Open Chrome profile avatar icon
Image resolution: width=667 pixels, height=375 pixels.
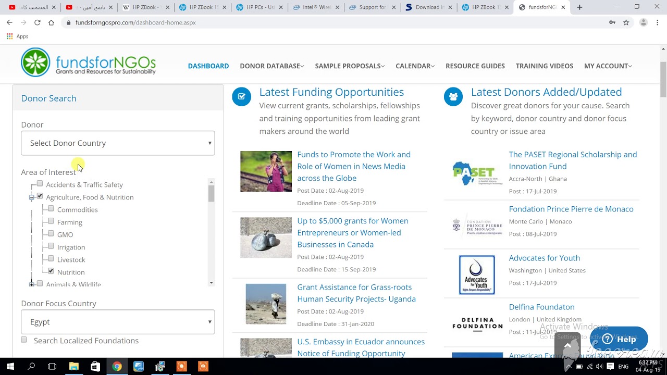point(644,22)
